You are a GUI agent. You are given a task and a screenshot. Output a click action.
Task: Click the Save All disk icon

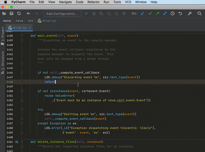coord(12,13)
